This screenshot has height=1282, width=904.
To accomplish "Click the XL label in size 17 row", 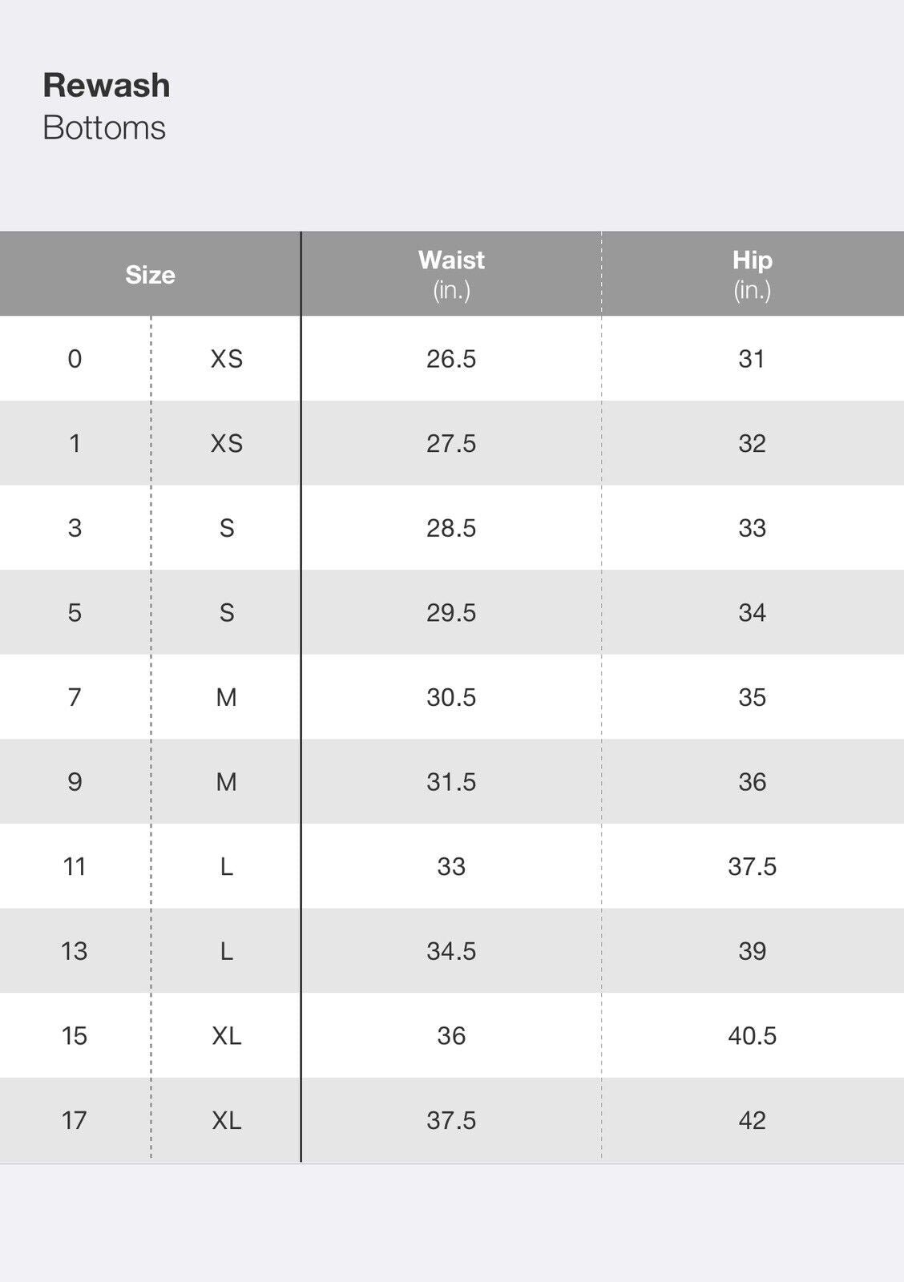I will click(x=226, y=1120).
